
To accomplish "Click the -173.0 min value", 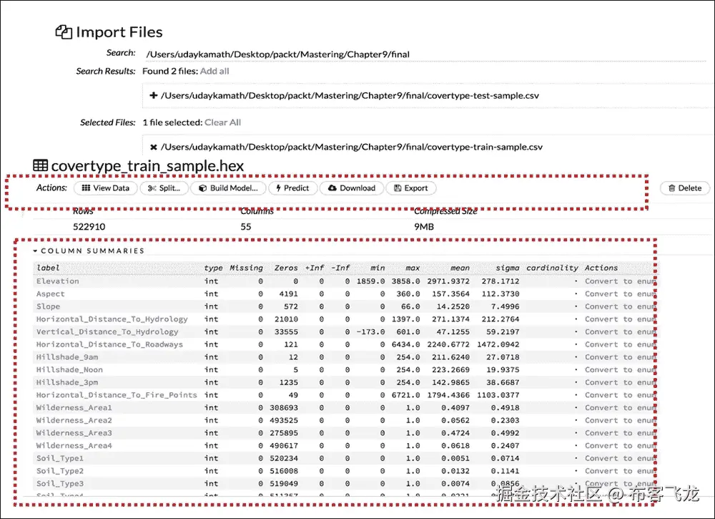I will pyautogui.click(x=370, y=332).
